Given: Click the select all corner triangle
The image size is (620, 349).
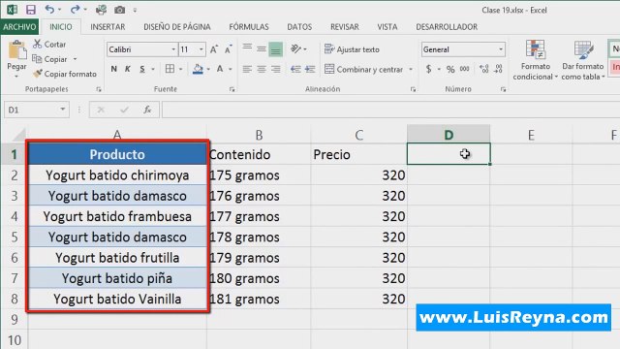Looking at the screenshot, I should (18, 135).
